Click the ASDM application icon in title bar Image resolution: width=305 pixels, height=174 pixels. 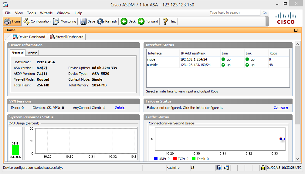tap(5, 5)
